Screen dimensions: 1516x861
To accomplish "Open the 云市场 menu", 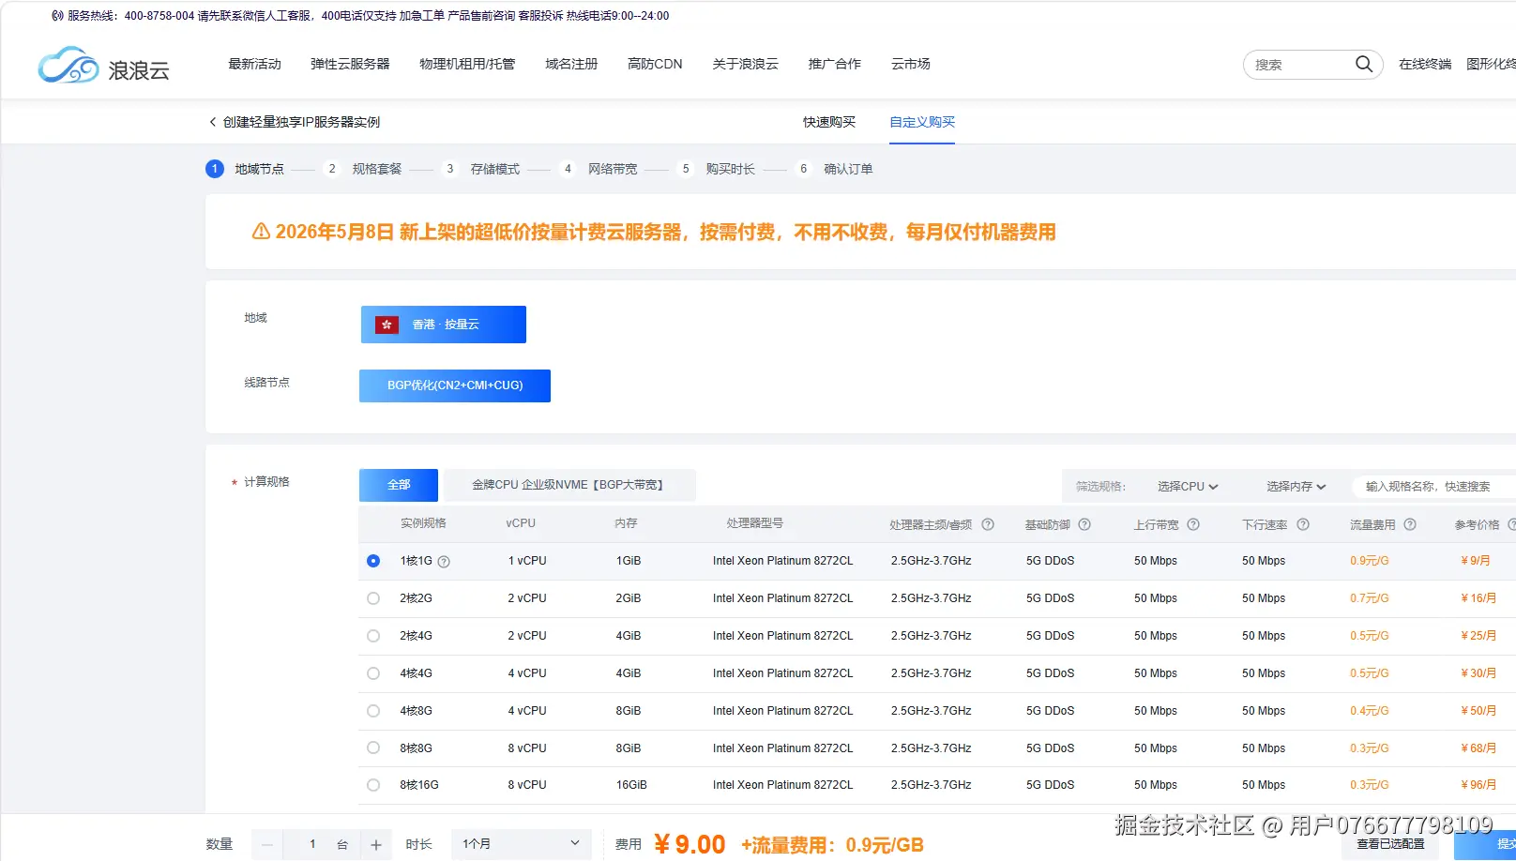I will (x=911, y=64).
